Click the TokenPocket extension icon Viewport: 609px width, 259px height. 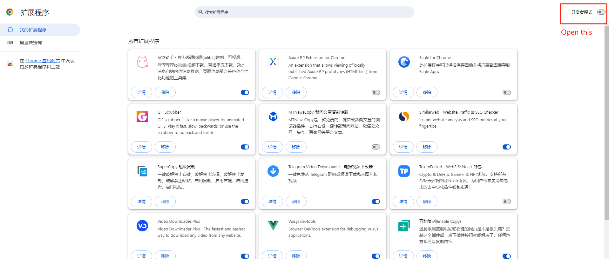click(x=404, y=171)
